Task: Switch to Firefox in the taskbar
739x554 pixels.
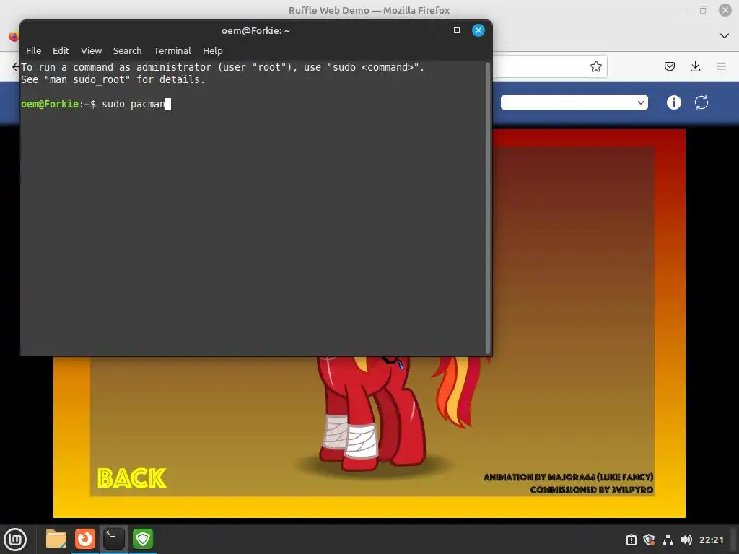Action: coord(85,539)
